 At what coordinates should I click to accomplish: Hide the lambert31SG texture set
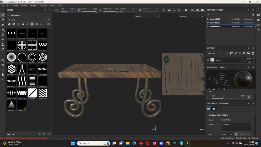(x=207, y=23)
